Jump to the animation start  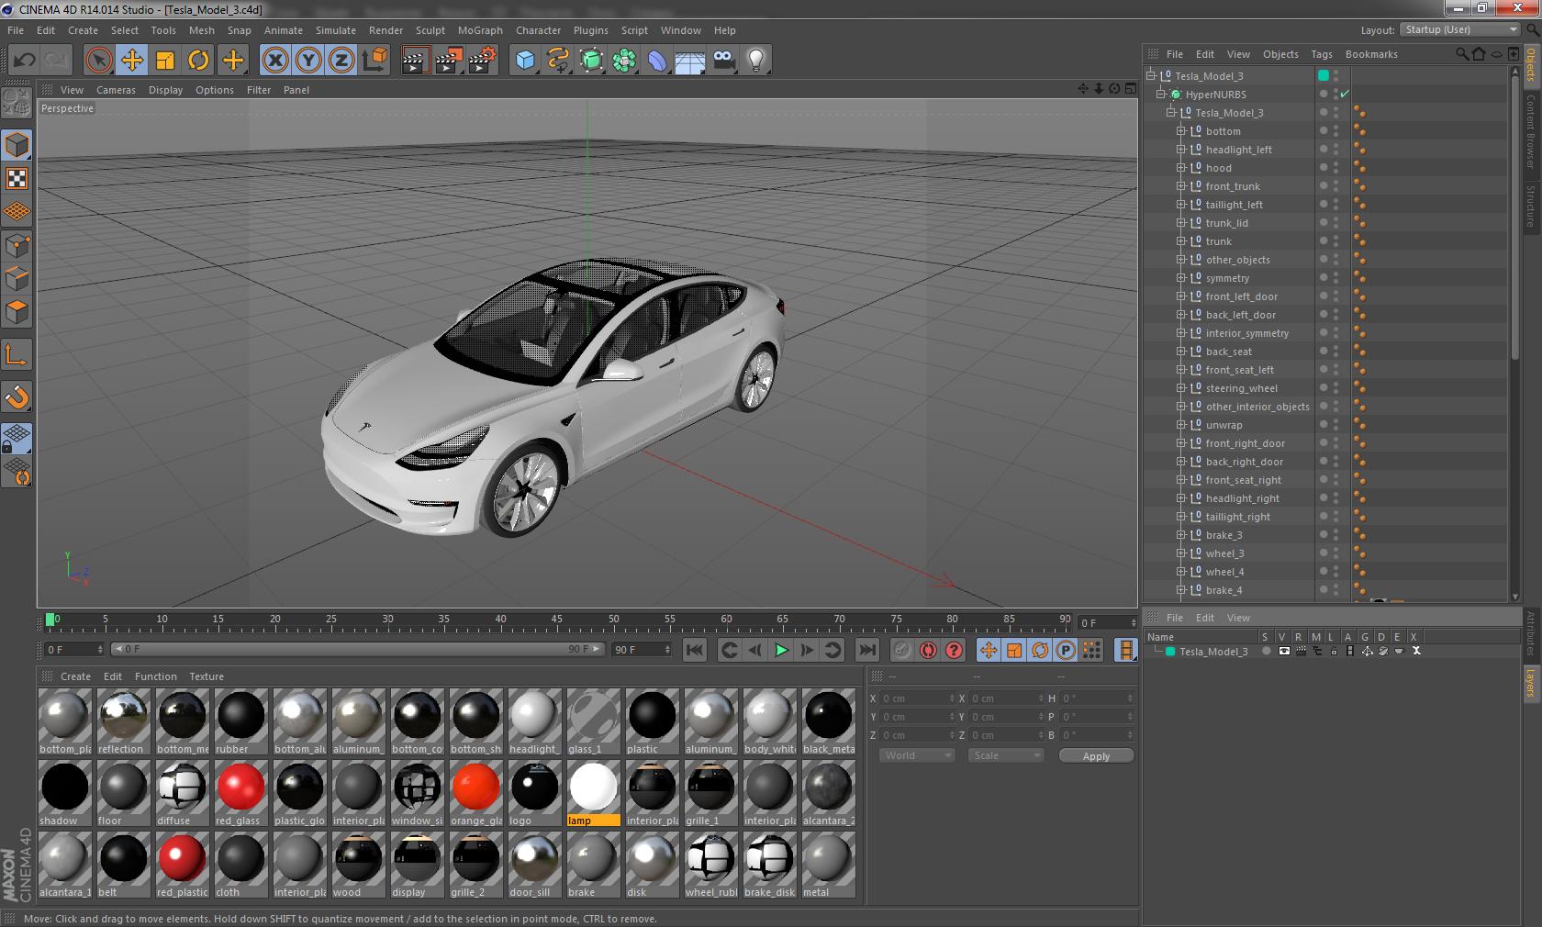(695, 650)
